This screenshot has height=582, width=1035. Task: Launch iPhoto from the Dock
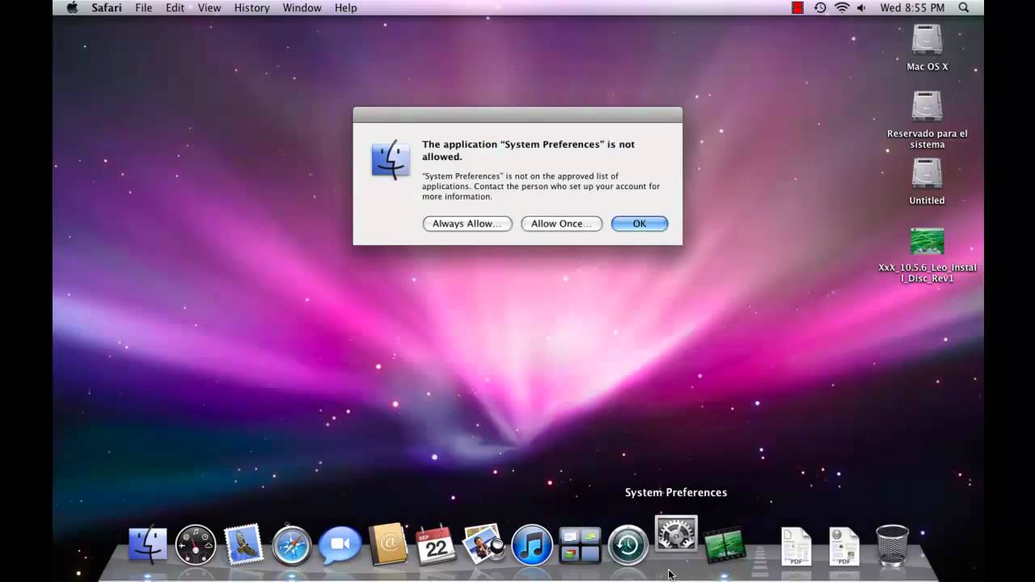pyautogui.click(x=484, y=545)
